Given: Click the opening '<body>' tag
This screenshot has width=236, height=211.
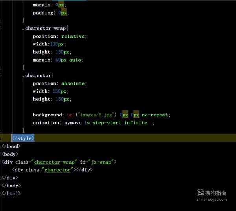Looking at the screenshot, I should point(10,154).
